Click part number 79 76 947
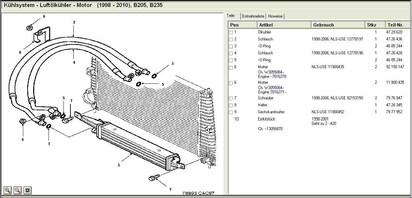412x198 pixels. click(394, 98)
